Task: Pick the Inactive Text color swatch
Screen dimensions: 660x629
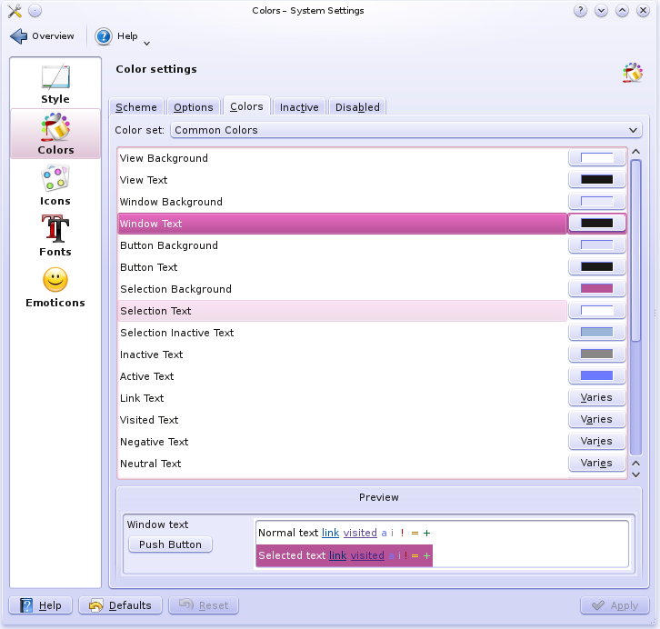Action: [597, 354]
